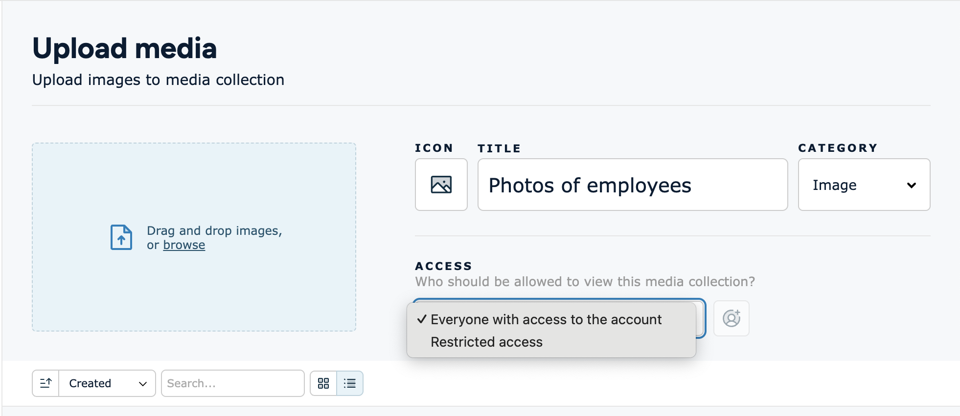The height and width of the screenshot is (416, 960).
Task: Toggle the sort direction icon
Action: coord(46,383)
